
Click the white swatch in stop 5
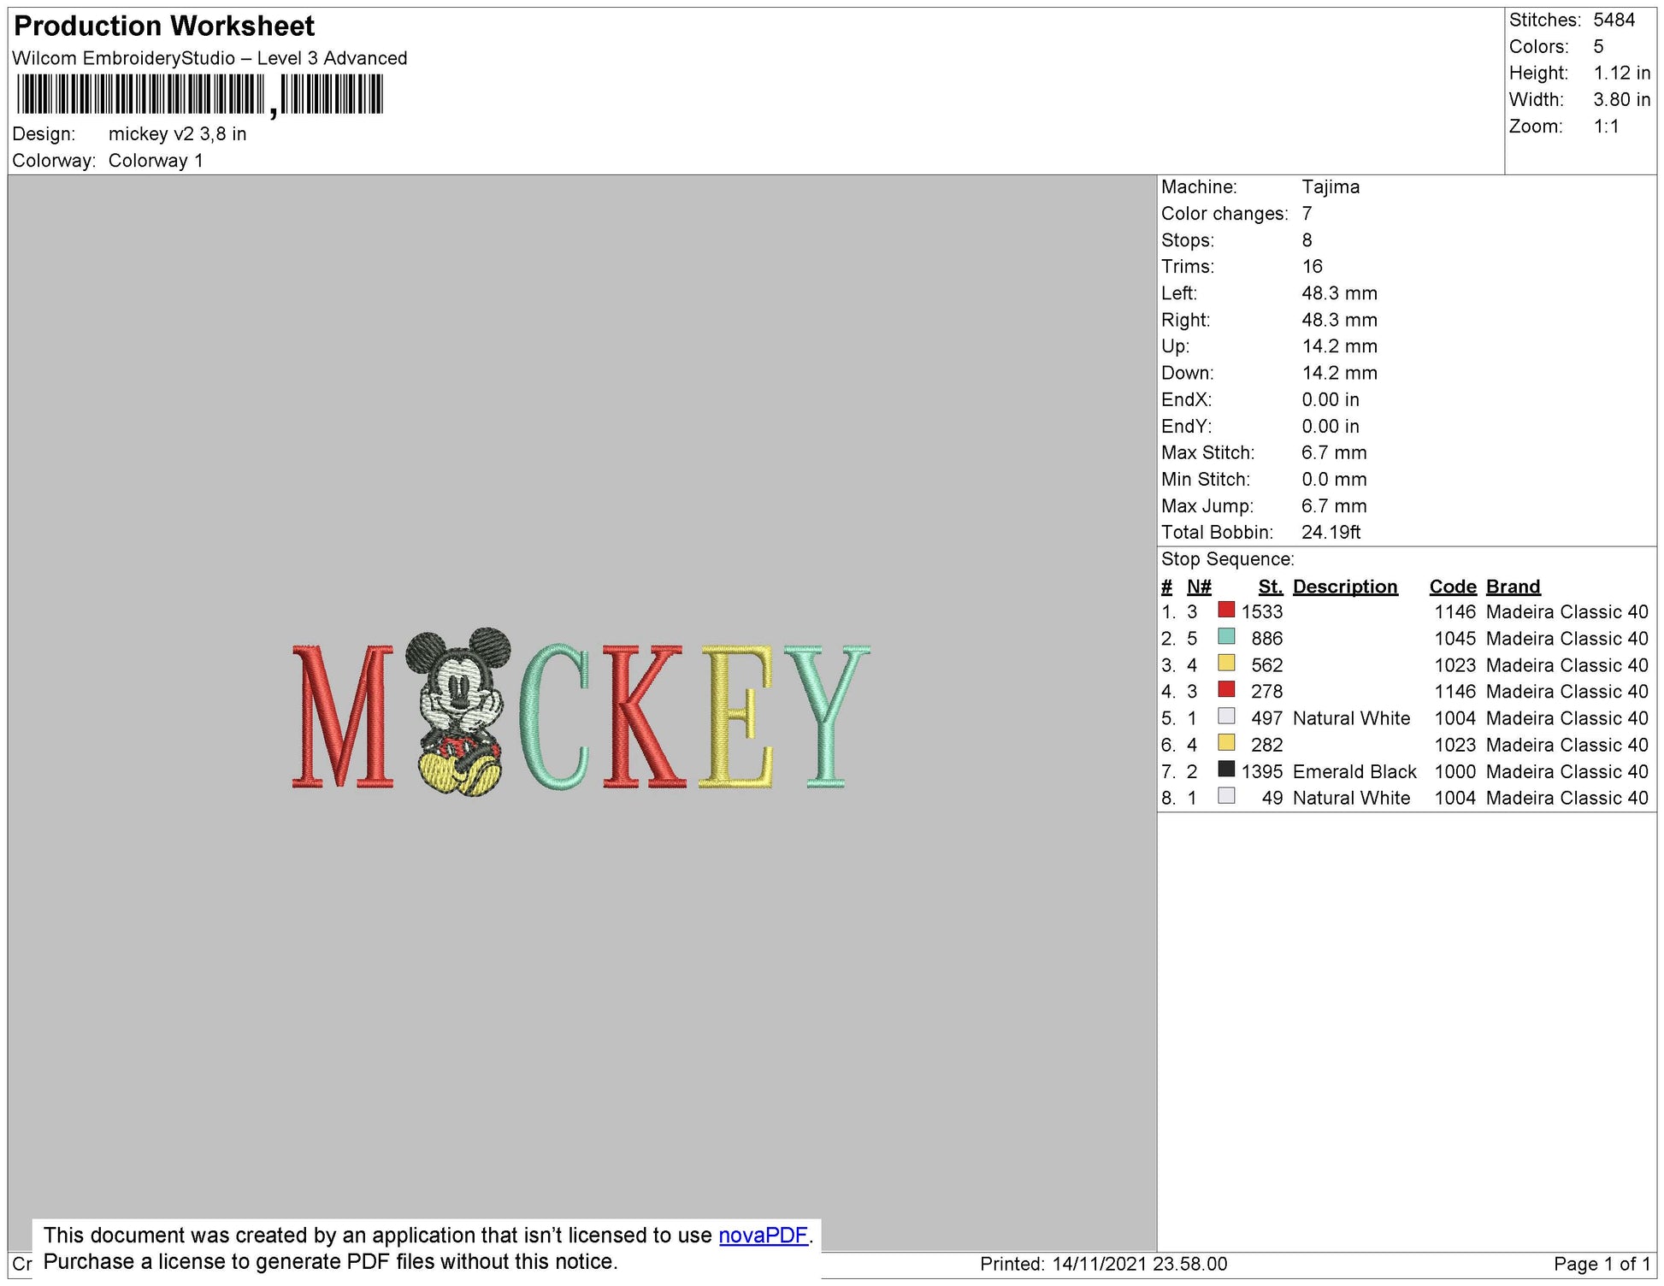click(x=1226, y=716)
